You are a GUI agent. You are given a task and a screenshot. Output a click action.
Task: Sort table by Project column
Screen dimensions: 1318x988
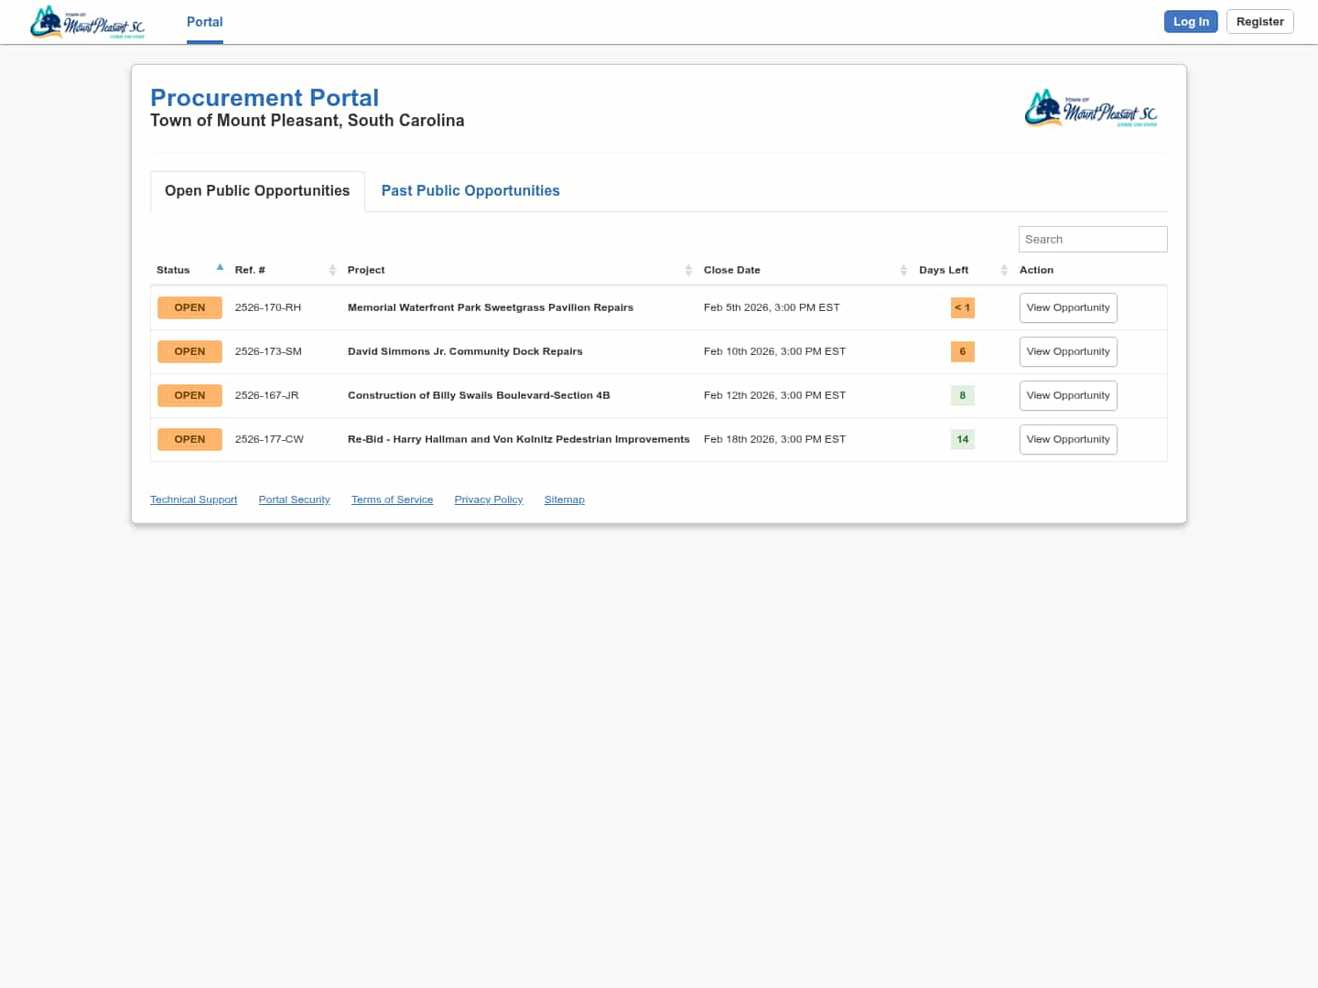(x=688, y=270)
